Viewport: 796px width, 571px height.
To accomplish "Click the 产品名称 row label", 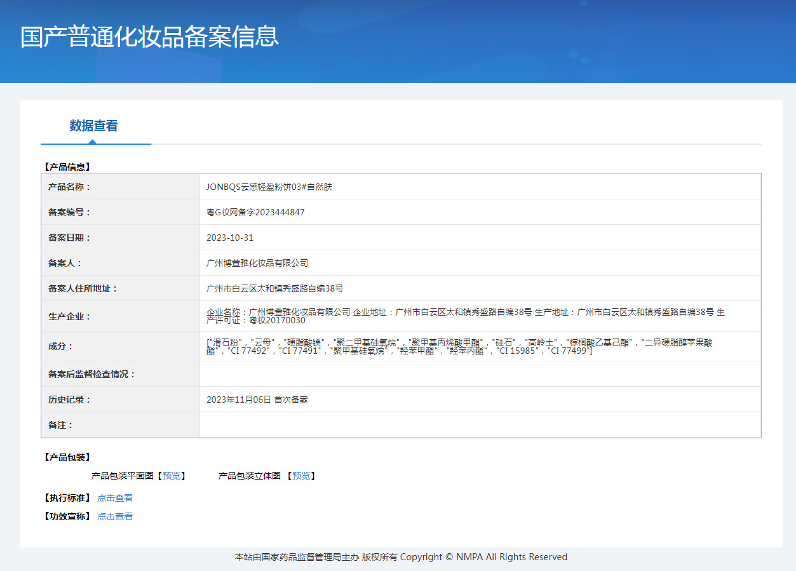I will tap(70, 187).
